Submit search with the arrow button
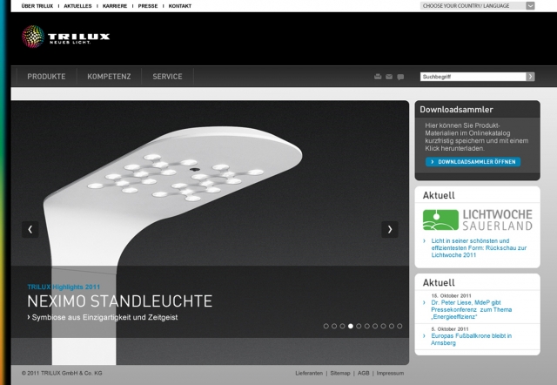557x385 pixels. coord(530,77)
